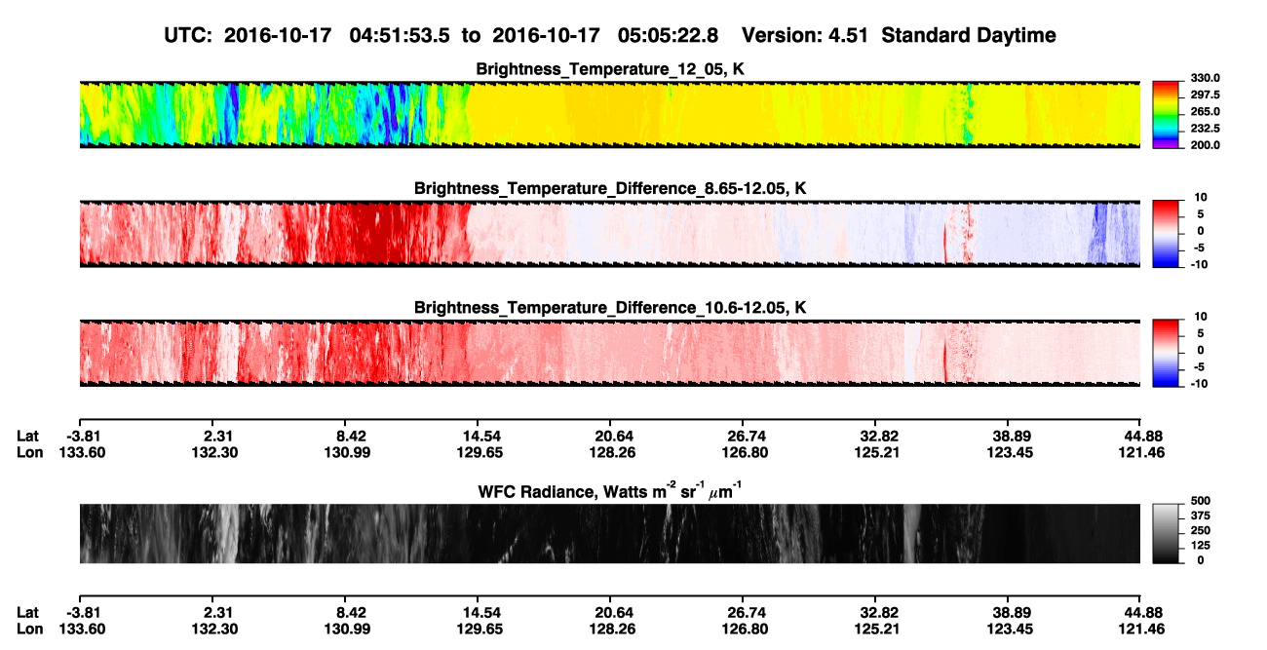The width and height of the screenshot is (1267, 650).
Task: Click the red-blue colorbar beside the 10.6-12.05 panel
Action: [1166, 354]
